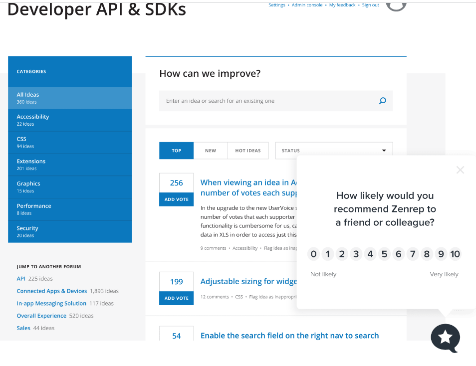Close the Zenrep survey popup
Screen dimensions: 476x366
pos(460,170)
